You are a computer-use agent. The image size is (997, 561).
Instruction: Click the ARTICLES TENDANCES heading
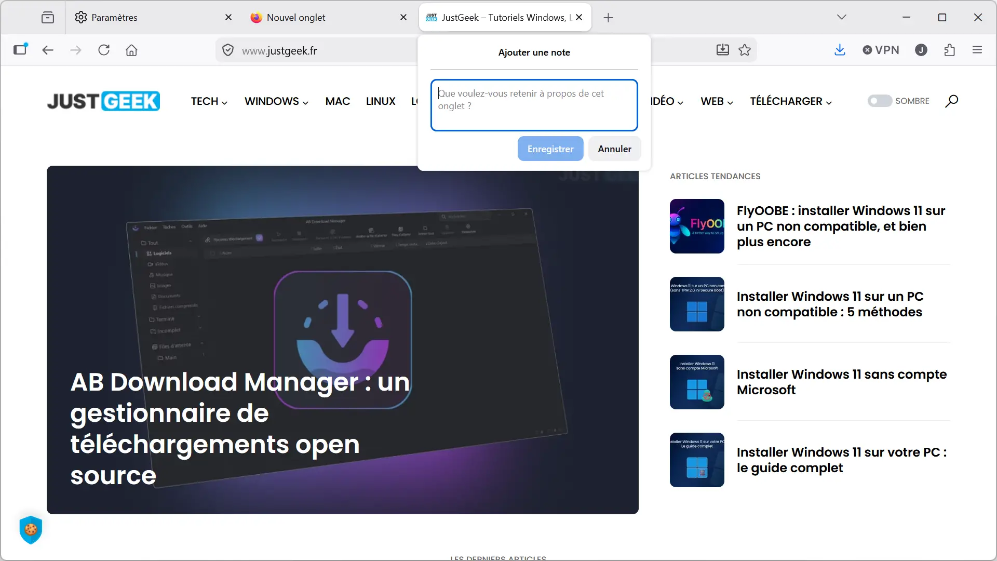click(x=715, y=177)
